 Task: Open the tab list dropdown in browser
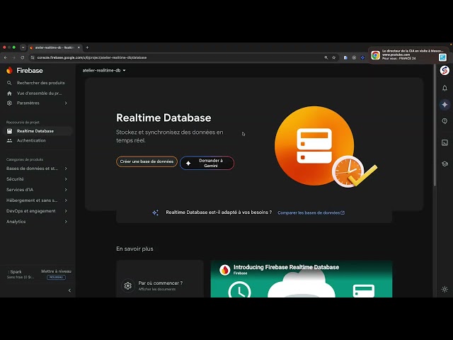23,47
